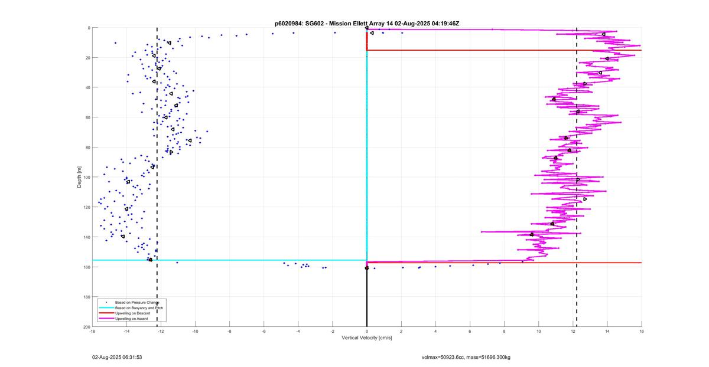Click the x-axis tick label '10'

pyautogui.click(x=538, y=331)
